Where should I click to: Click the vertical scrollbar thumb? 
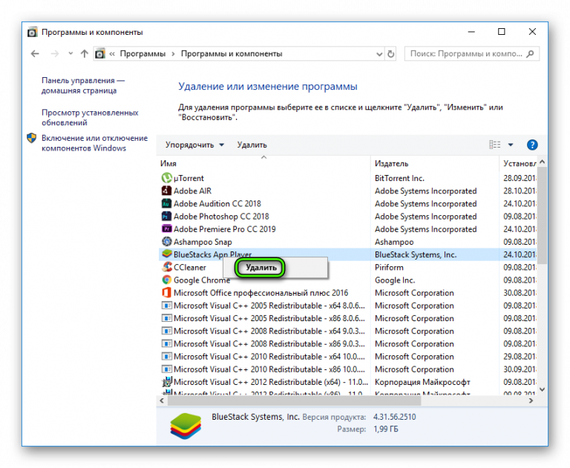pyautogui.click(x=542, y=216)
